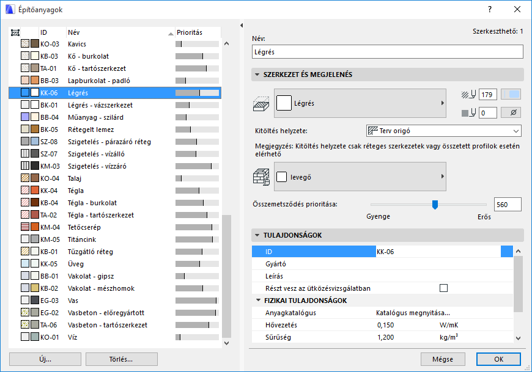Open the Kitöltés helyzete Terv origó dropdown
Screen dimensions: 532x372
[x=444, y=131]
